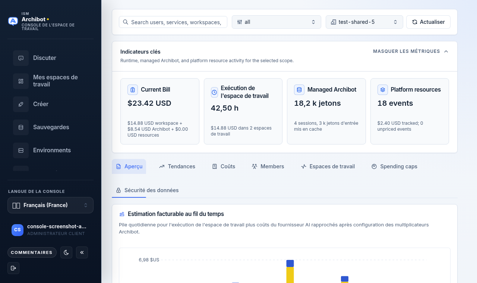Click the console-screenshot-a... account name
477x283 pixels.
(x=57, y=226)
